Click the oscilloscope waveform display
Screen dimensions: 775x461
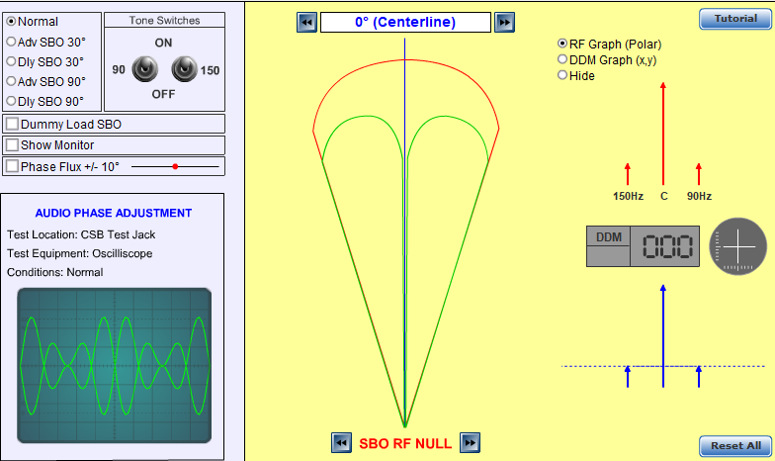click(115, 365)
